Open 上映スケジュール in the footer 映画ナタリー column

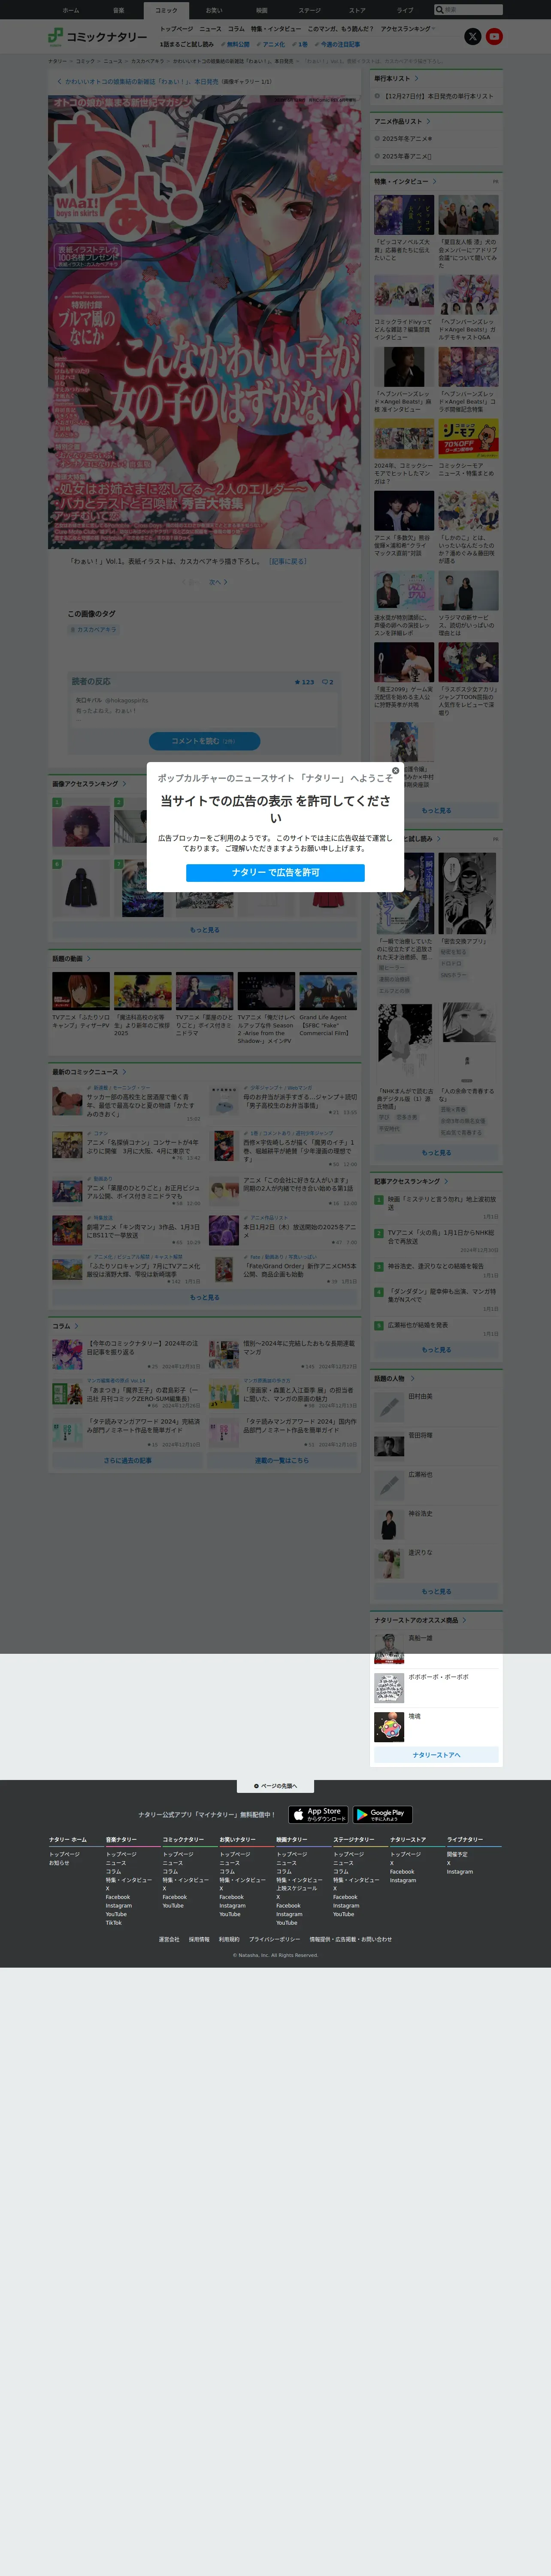coord(296,1888)
